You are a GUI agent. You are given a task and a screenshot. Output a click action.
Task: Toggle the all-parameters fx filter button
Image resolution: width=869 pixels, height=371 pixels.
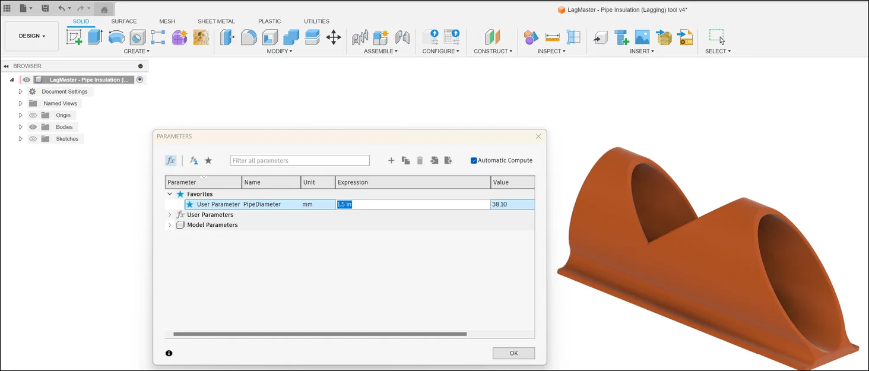(170, 160)
